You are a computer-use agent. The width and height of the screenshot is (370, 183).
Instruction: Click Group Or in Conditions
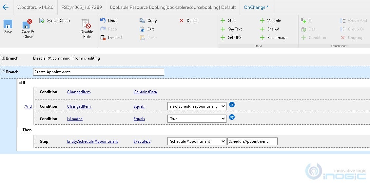(352, 29)
